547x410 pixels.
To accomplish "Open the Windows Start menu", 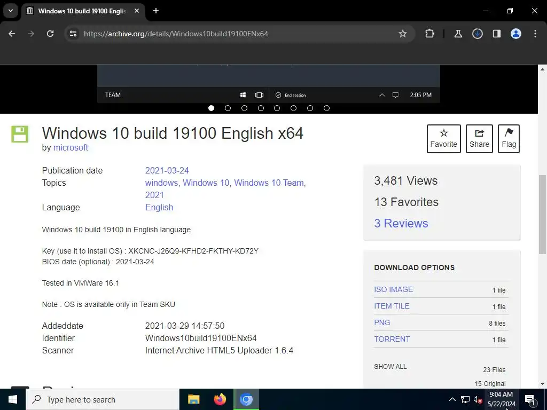I will pyautogui.click(x=13, y=399).
